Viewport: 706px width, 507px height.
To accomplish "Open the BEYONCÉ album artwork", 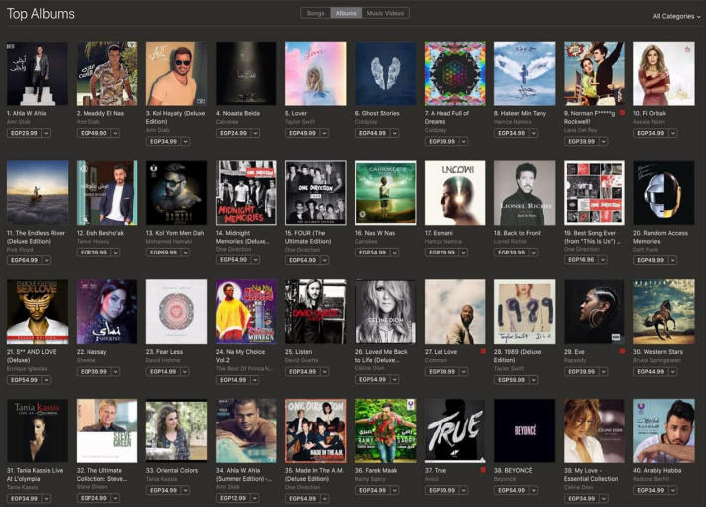I will (x=525, y=430).
